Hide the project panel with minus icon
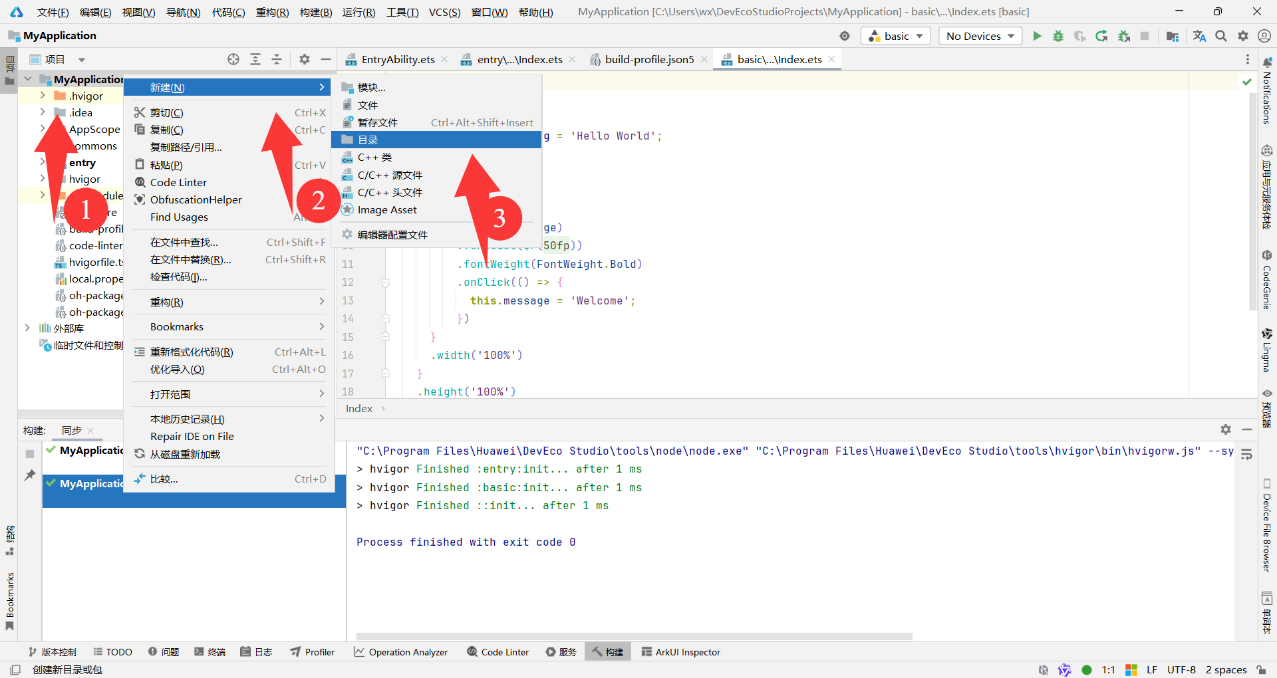Screen dimensions: 1277x678 coord(326,59)
